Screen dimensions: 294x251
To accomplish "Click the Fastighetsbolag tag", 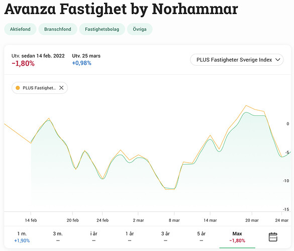I will coord(102,29).
